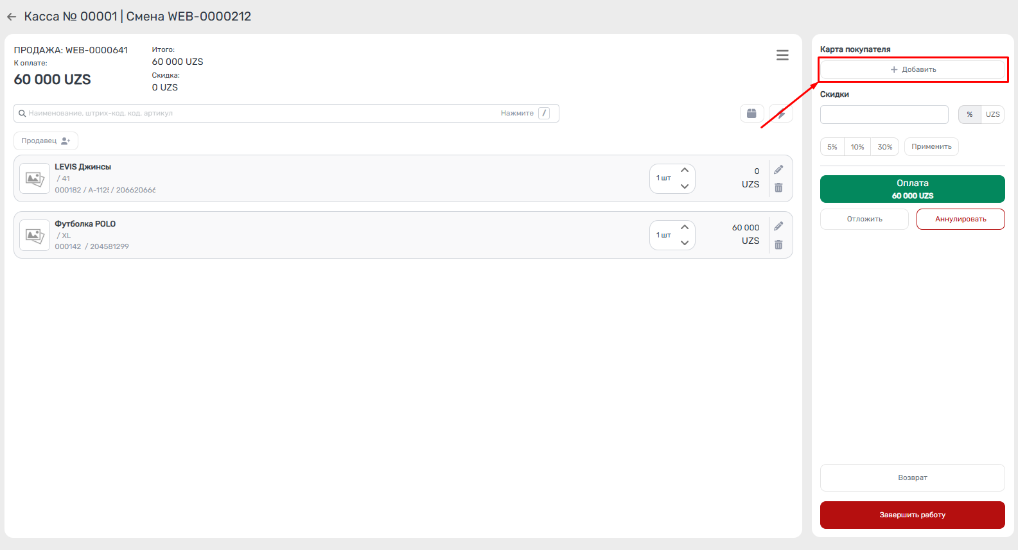Screen dimensions: 1018x550
Task: Click the Продавец add seller button
Action: [46, 141]
